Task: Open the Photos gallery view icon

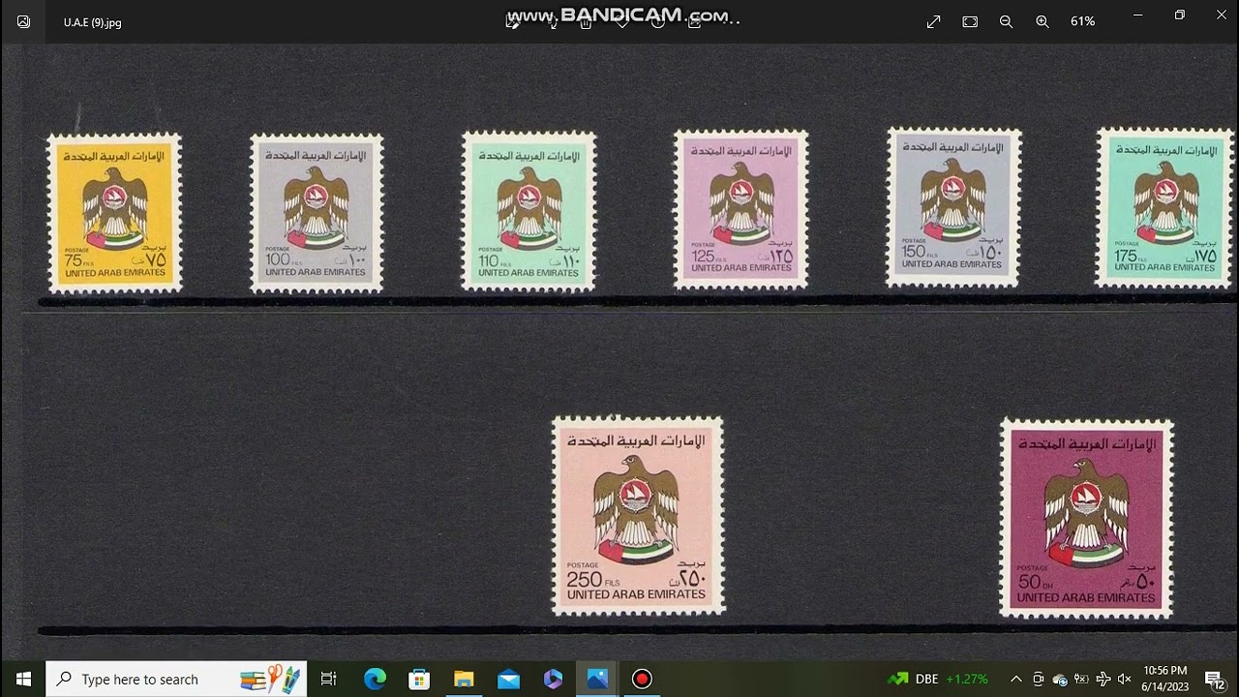Action: (23, 21)
